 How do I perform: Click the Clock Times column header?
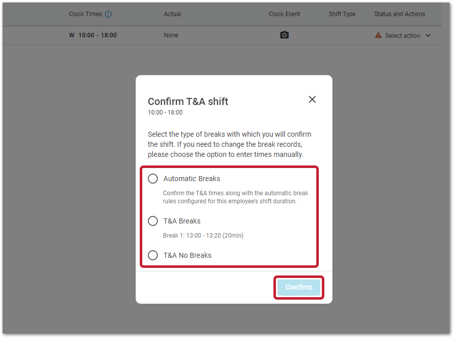click(x=85, y=14)
